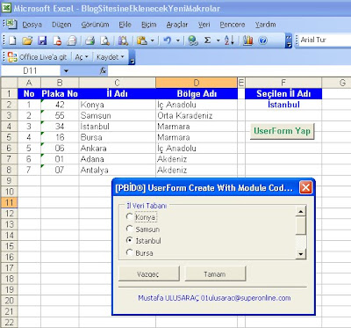Expand the Aç dropdown menu
The image size is (351, 328).
pos(82,57)
